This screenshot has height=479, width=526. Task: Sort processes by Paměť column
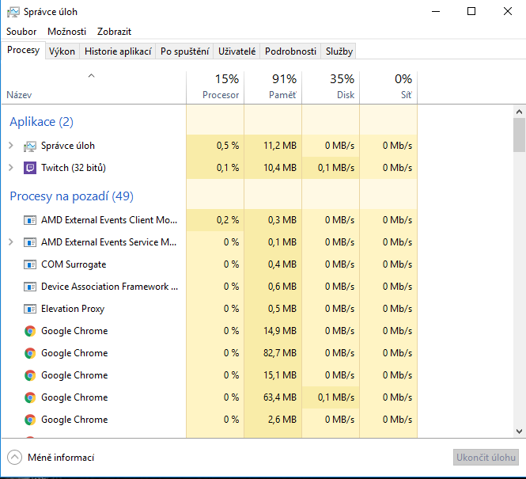coord(273,86)
